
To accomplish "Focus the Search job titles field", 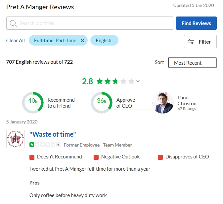I will coord(93,23).
